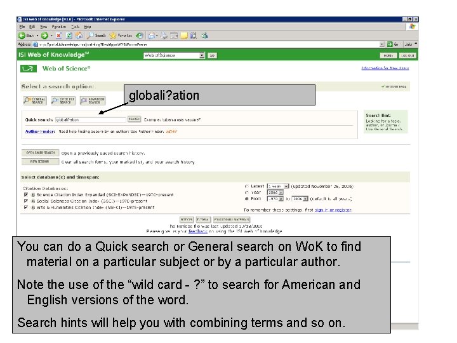The image size is (457, 343).
Task: Open the Mail icon dropdown arrow
Action: (x=157, y=36)
